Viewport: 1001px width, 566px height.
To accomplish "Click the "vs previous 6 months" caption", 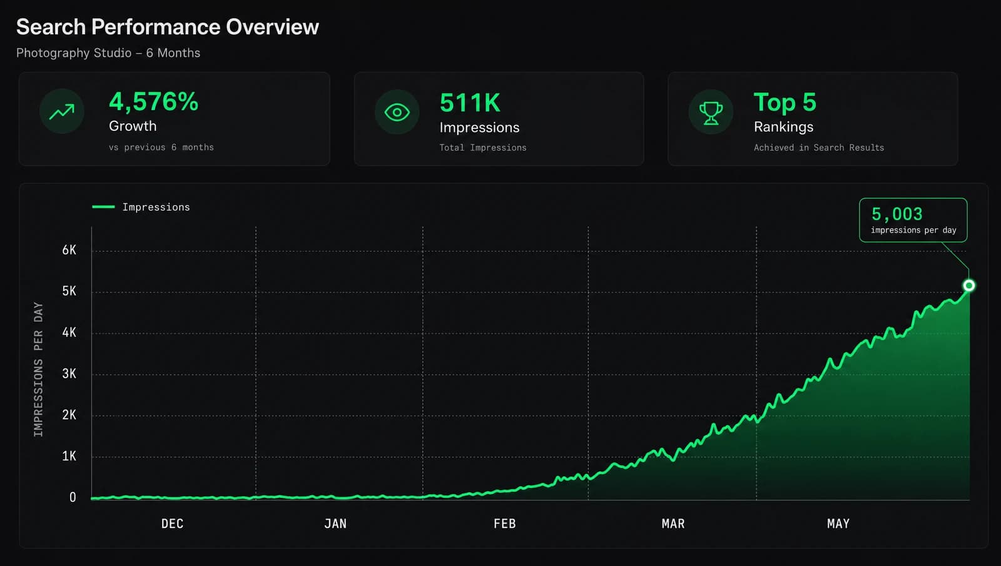I will coord(161,148).
